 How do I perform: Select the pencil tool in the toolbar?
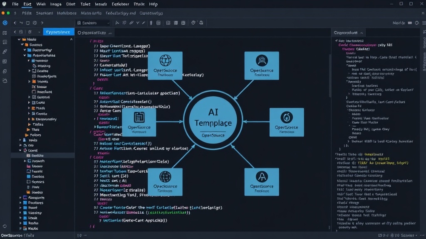click(x=144, y=23)
